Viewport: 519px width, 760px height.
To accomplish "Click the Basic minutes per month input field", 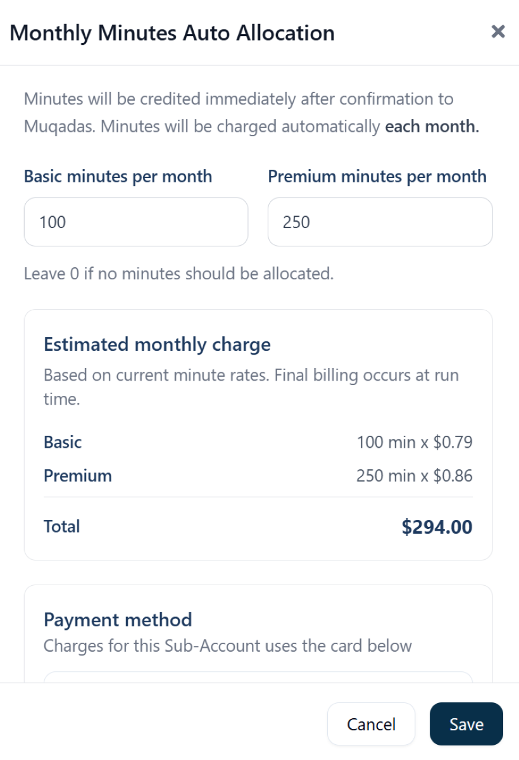I will tap(135, 222).
